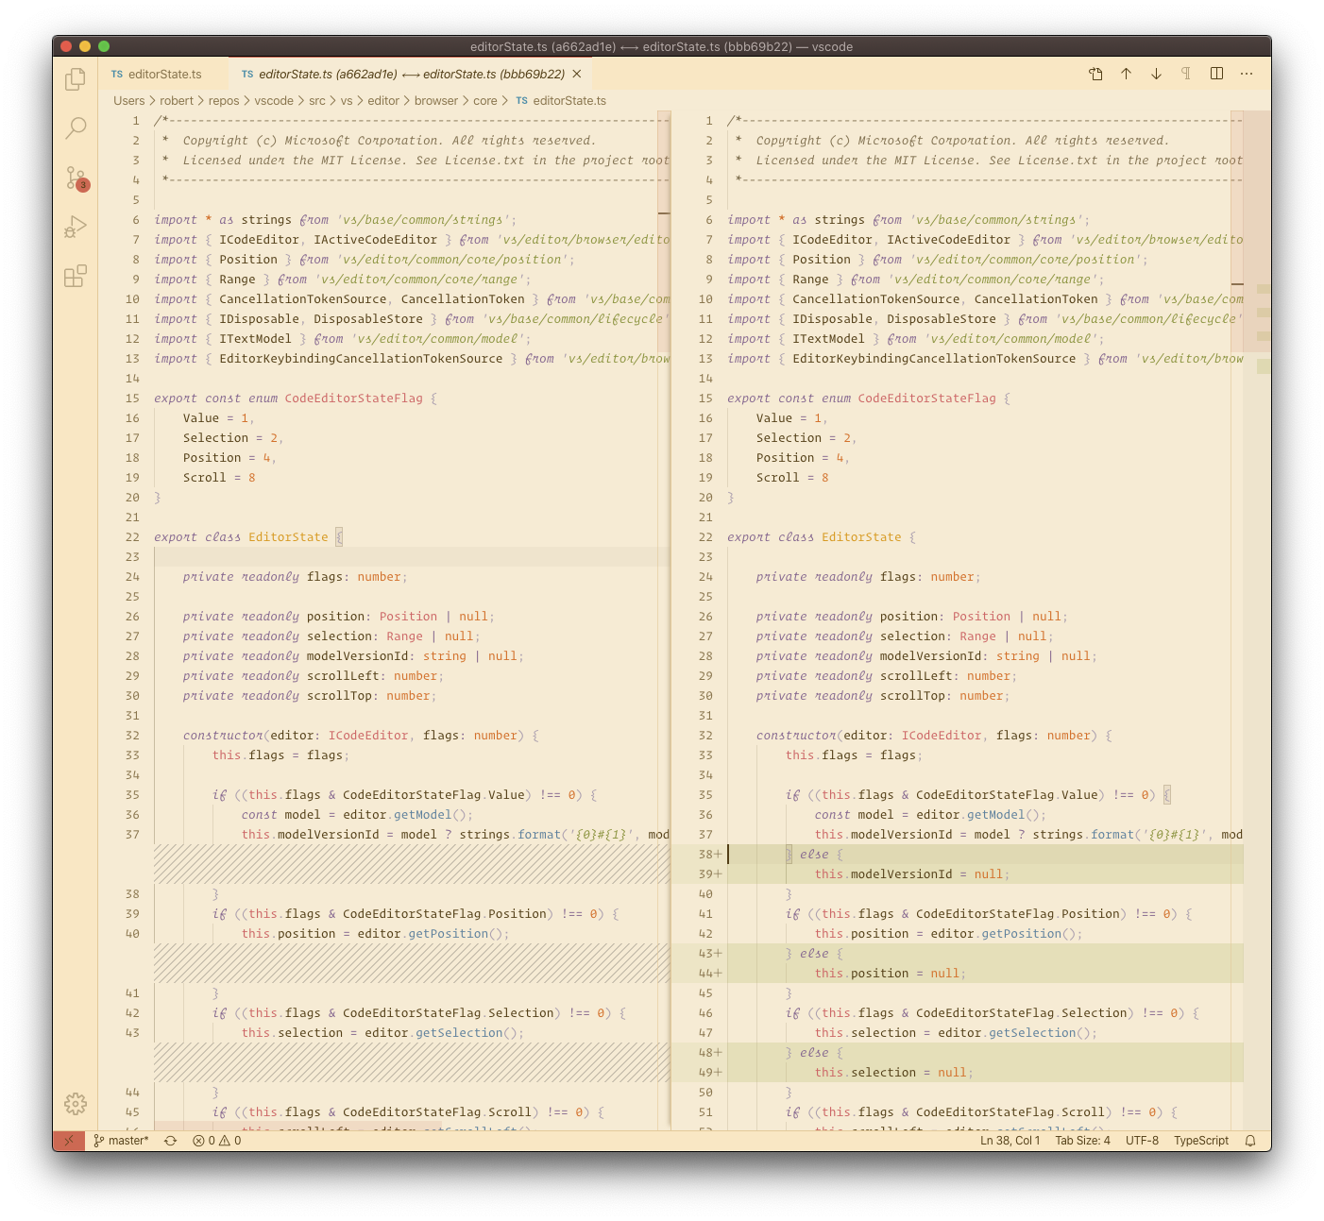Click the notifications bell in status bar

pos(1250,1141)
